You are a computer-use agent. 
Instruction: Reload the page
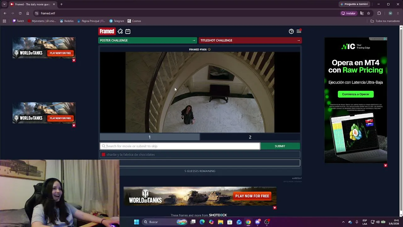[x=20, y=13]
